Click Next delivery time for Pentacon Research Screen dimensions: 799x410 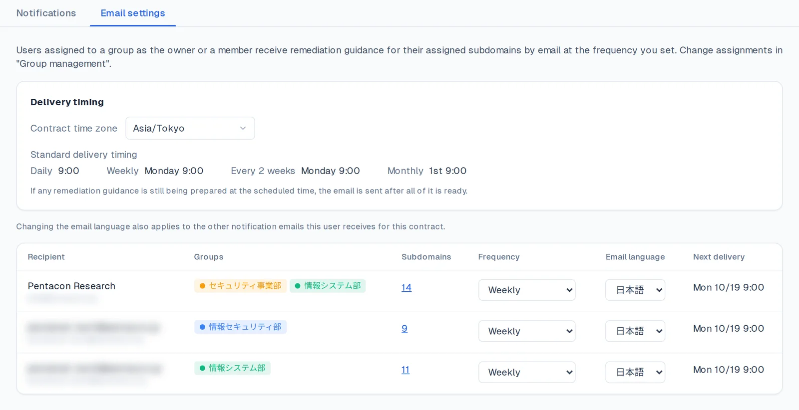tap(729, 287)
